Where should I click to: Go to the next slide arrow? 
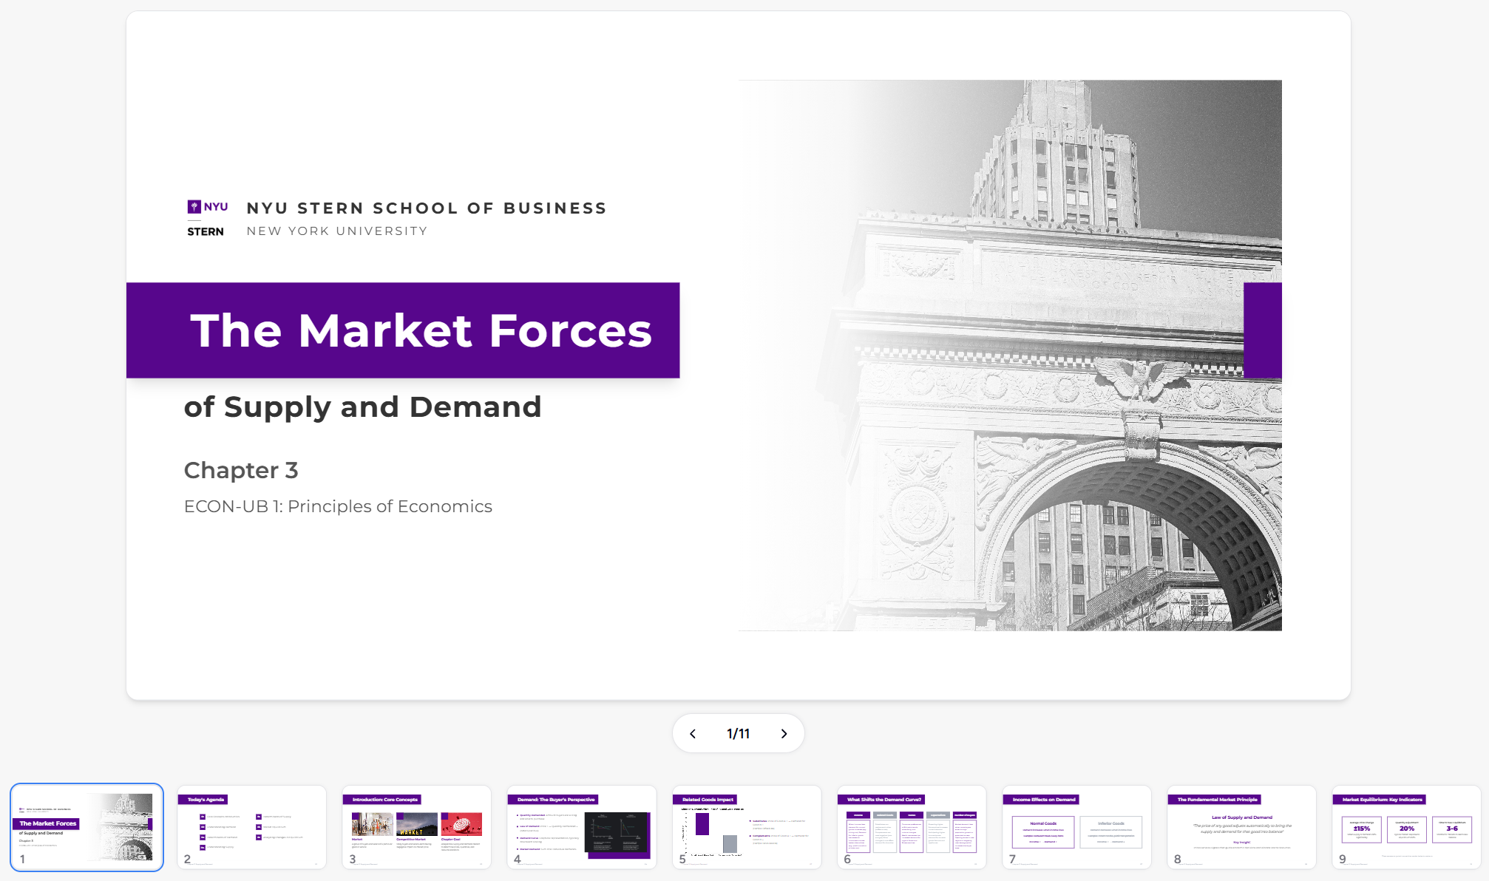tap(784, 733)
